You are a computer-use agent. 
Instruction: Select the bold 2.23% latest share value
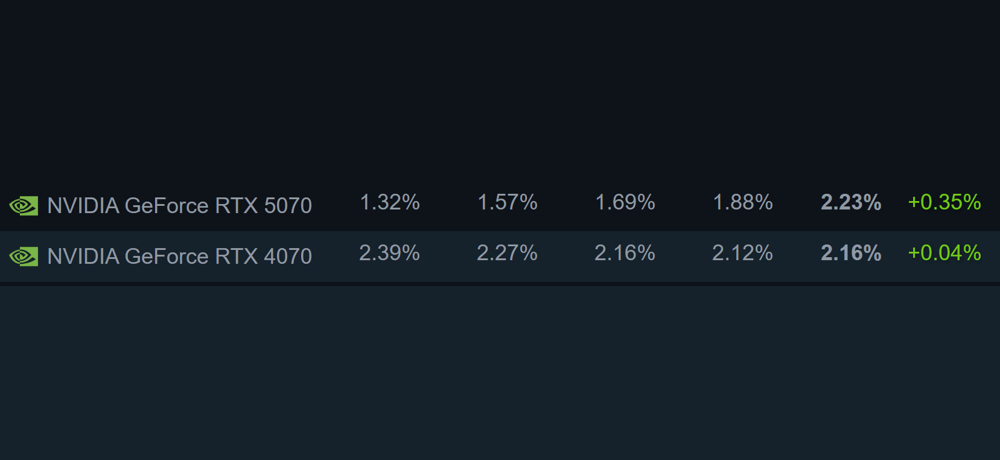(x=850, y=202)
